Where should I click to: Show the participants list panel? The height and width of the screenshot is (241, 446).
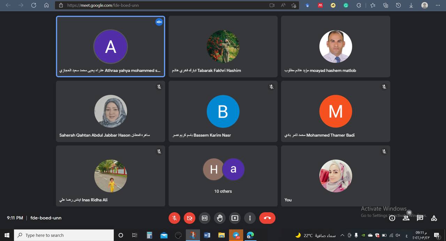(406, 218)
